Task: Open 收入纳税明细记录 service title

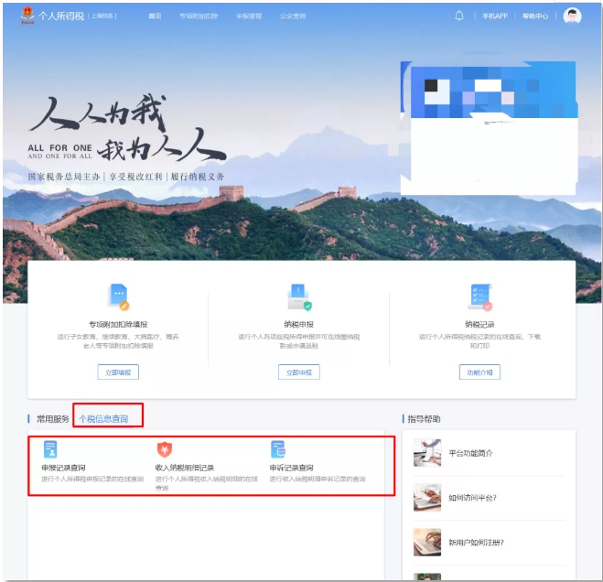Action: click(185, 468)
